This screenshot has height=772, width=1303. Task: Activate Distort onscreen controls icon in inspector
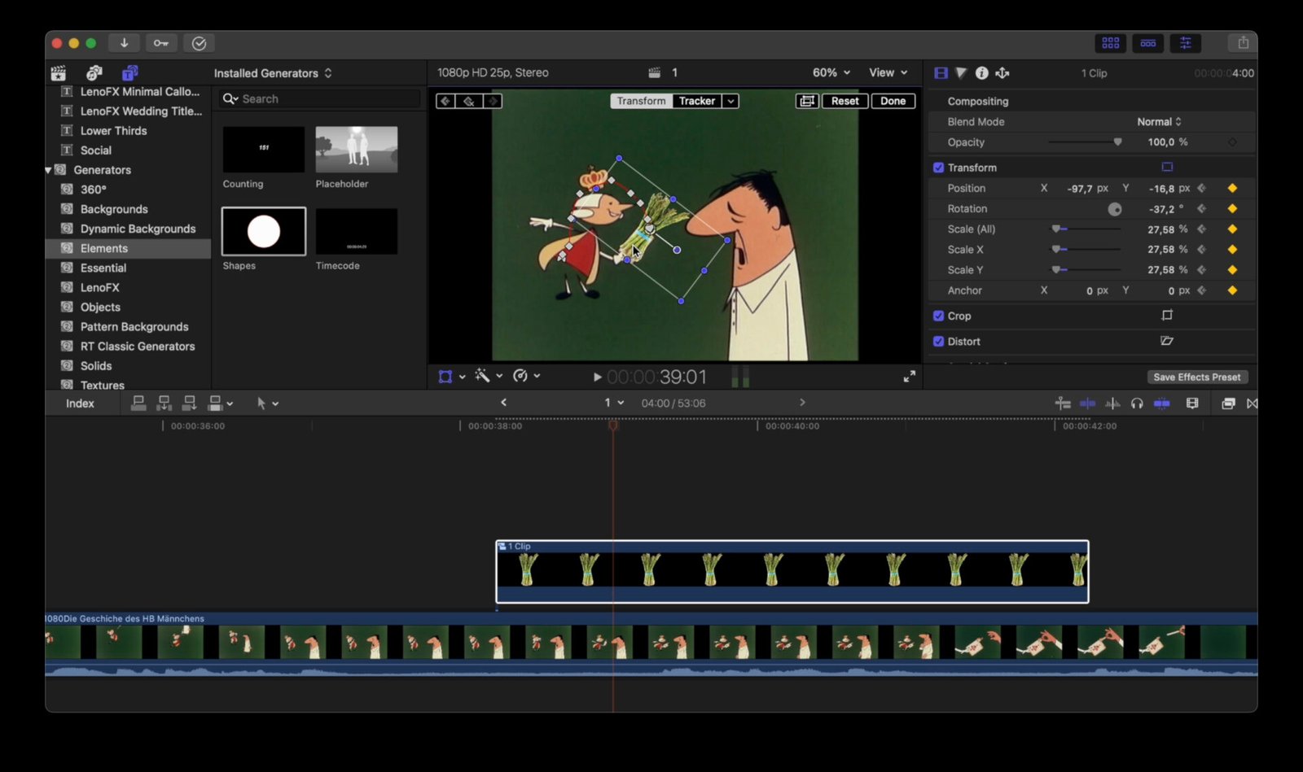[1167, 341]
